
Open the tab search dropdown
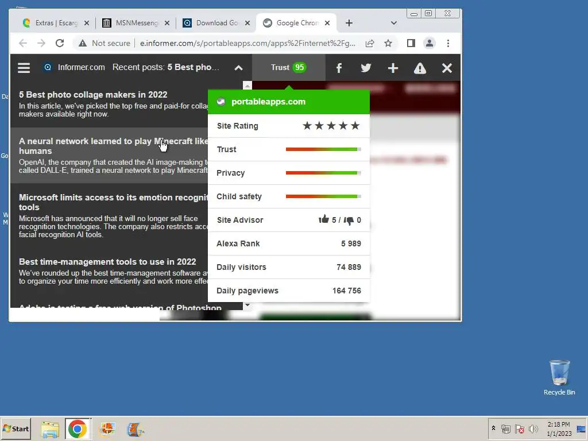[393, 23]
